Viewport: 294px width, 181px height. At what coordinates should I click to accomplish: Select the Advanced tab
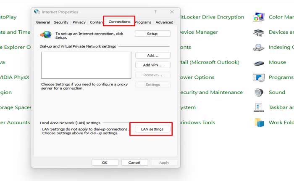pos(164,22)
